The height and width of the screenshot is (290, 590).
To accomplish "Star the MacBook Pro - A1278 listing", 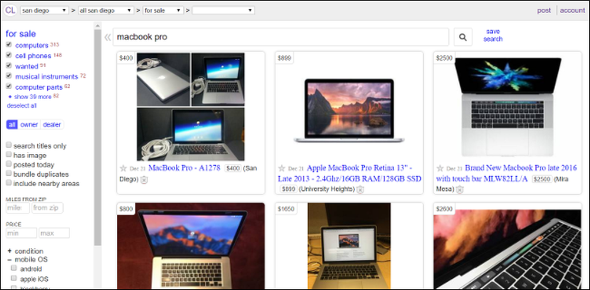I will click(x=123, y=168).
